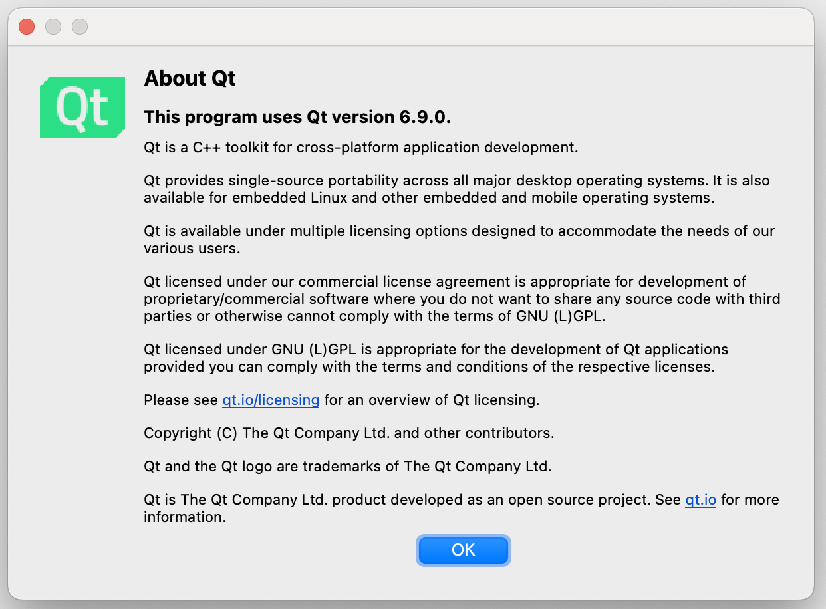
Task: Open the qt.io link for more information
Action: 700,500
